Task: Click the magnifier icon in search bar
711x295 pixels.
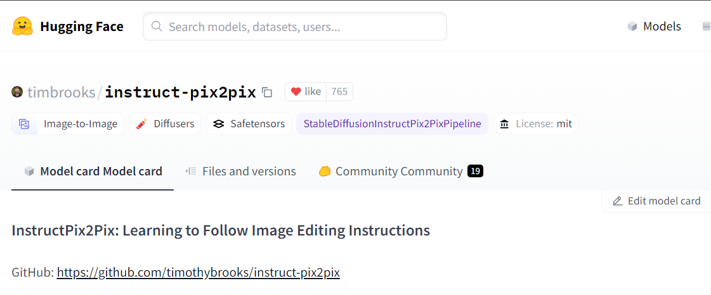Action: click(x=157, y=26)
